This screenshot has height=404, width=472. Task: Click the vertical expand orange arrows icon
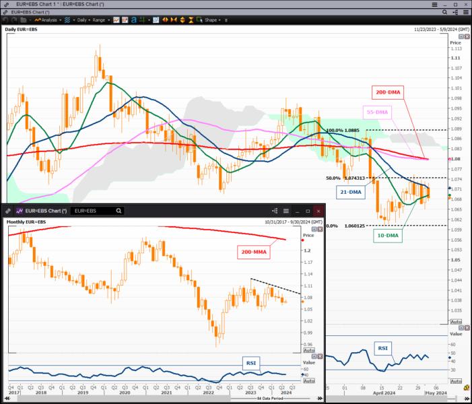coord(182,20)
